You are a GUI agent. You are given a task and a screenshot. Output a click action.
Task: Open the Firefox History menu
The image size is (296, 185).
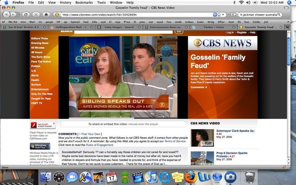[65, 2]
